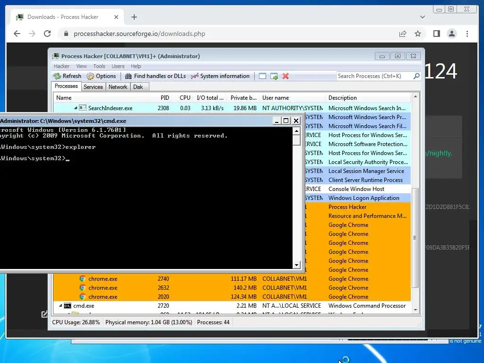The width and height of the screenshot is (484, 363).
Task: Click CPU Usage in status bar
Action: (x=76, y=322)
